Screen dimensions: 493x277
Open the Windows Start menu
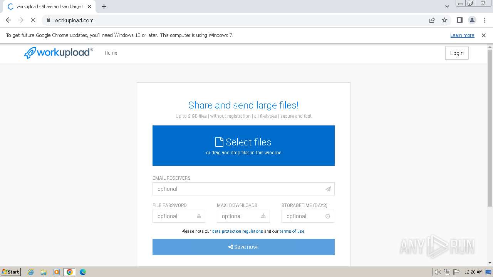tap(11, 272)
